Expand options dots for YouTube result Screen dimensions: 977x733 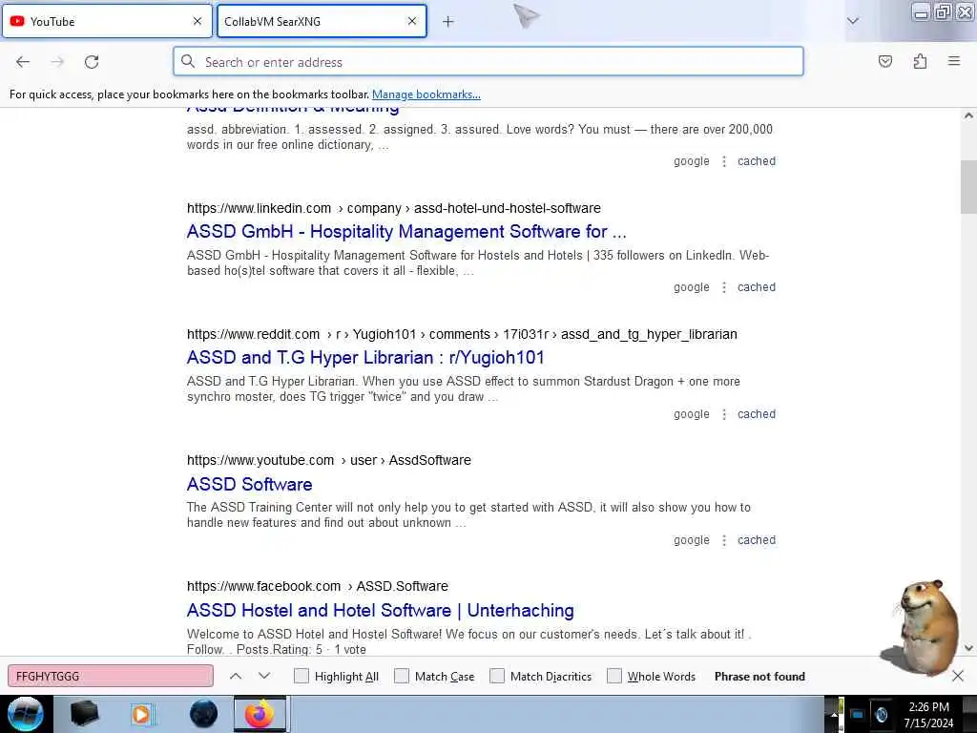point(724,540)
